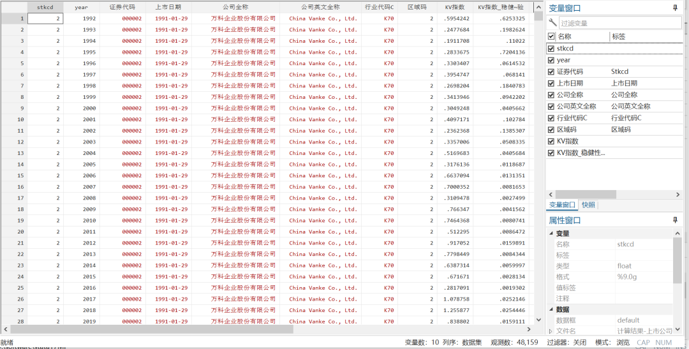Image resolution: width=689 pixels, height=349 pixels.
Task: Click the robustness cell .7204136
Action: point(501,52)
